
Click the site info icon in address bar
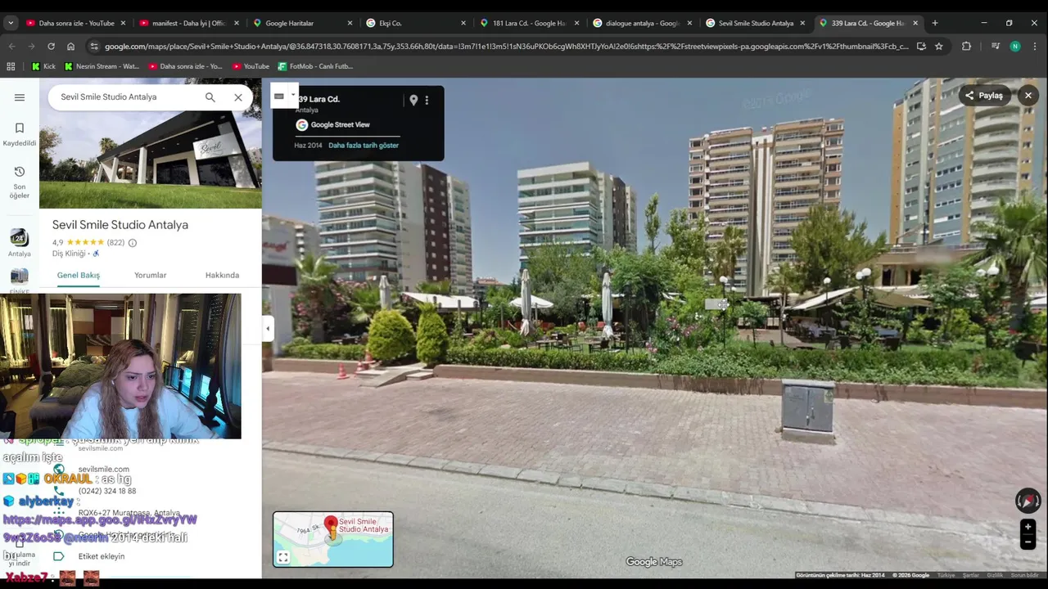tap(93, 47)
